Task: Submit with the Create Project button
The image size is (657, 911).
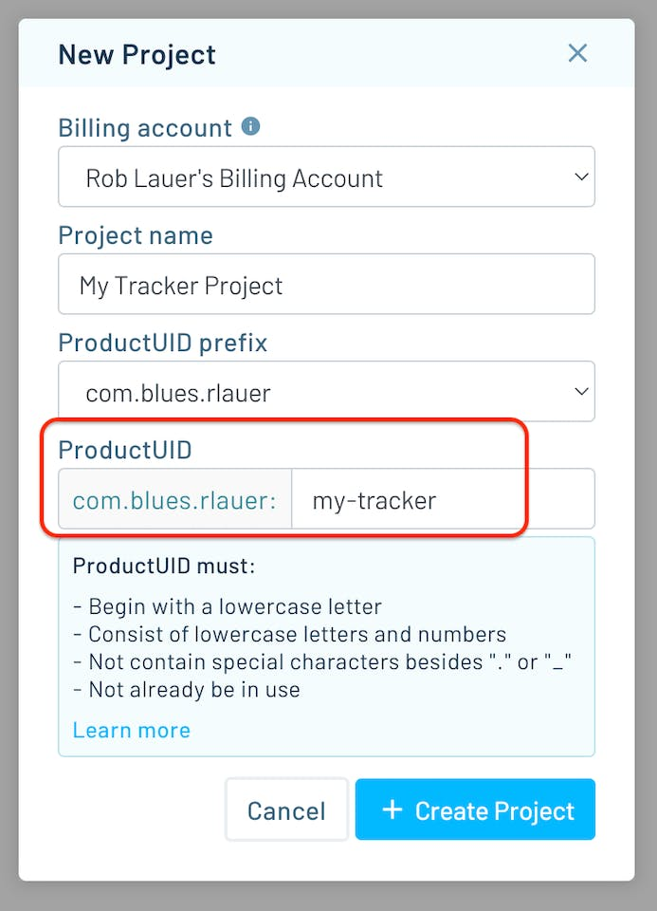Action: tap(475, 809)
